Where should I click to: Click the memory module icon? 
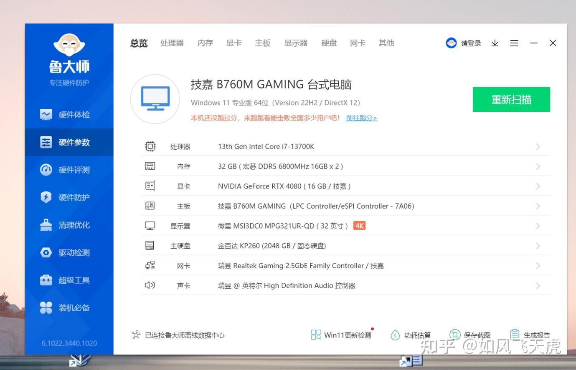[x=150, y=166]
